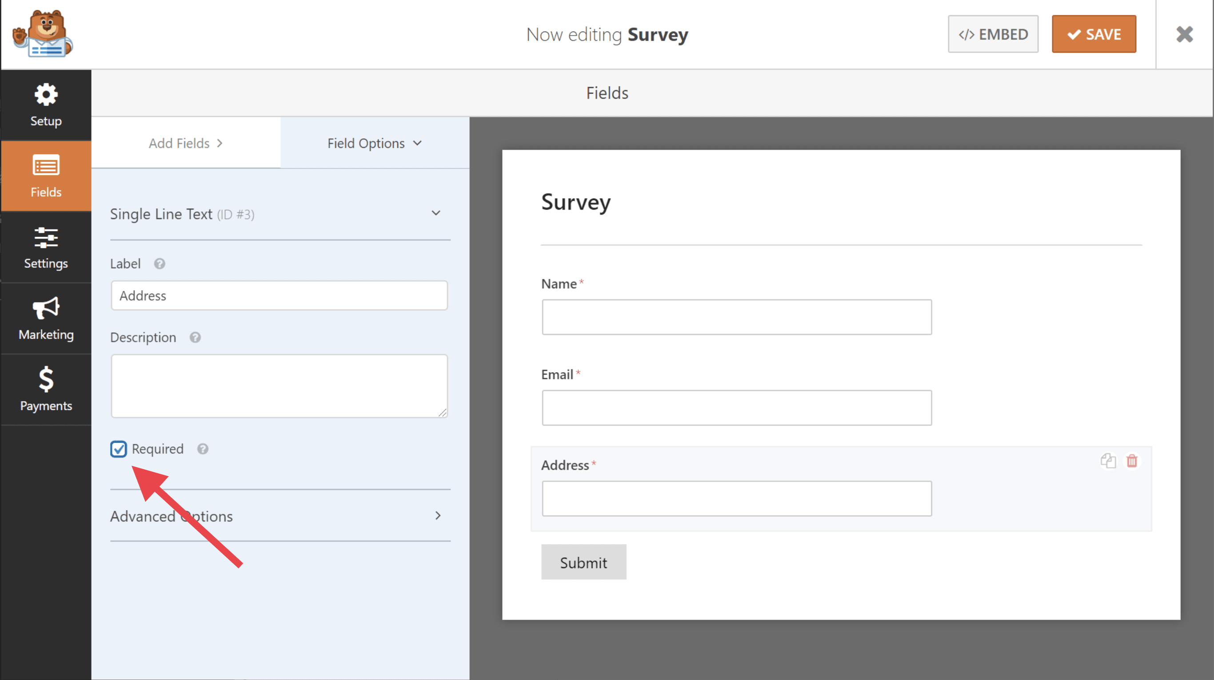Image resolution: width=1214 pixels, height=680 pixels.
Task: Click the Description help icon
Action: click(x=195, y=338)
